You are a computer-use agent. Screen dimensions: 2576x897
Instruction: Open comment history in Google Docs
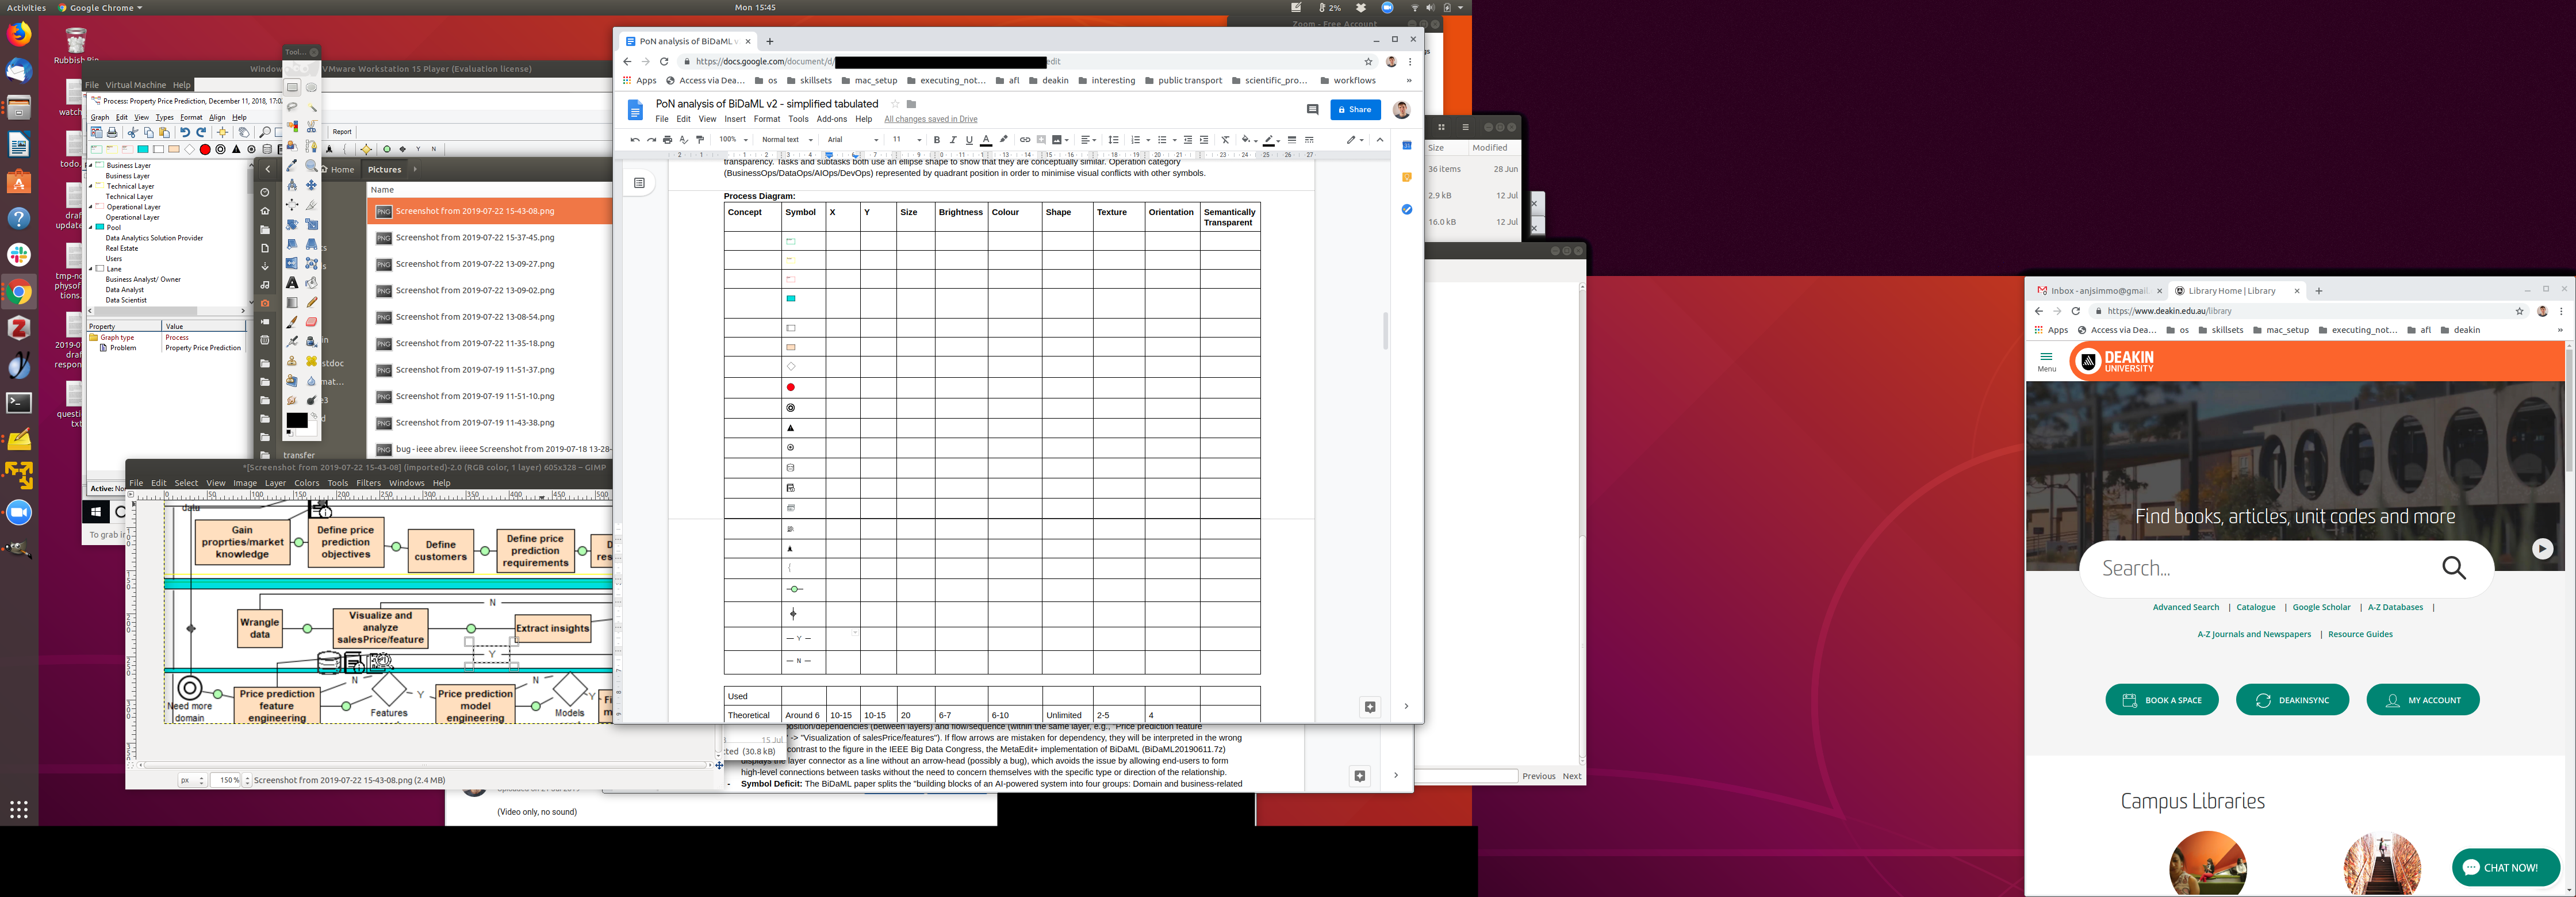click(1312, 110)
